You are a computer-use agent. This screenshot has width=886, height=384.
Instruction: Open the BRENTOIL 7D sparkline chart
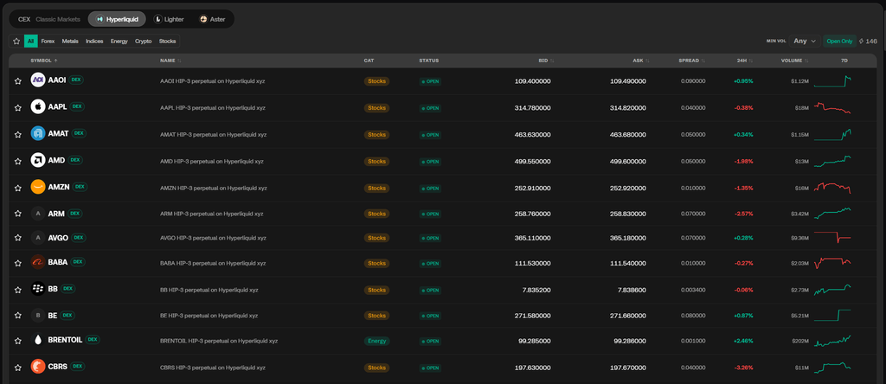(x=832, y=341)
